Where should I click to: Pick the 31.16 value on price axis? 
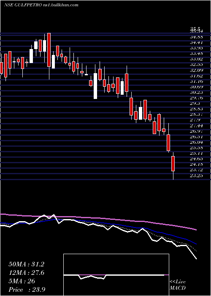196,81
